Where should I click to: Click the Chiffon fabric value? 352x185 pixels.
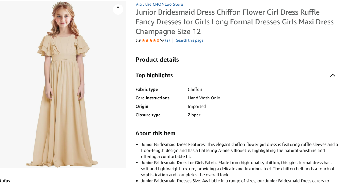[x=195, y=89]
